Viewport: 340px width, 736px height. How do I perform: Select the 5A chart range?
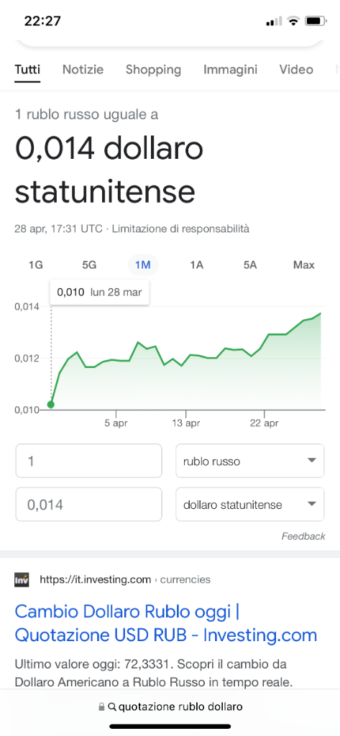(x=250, y=265)
